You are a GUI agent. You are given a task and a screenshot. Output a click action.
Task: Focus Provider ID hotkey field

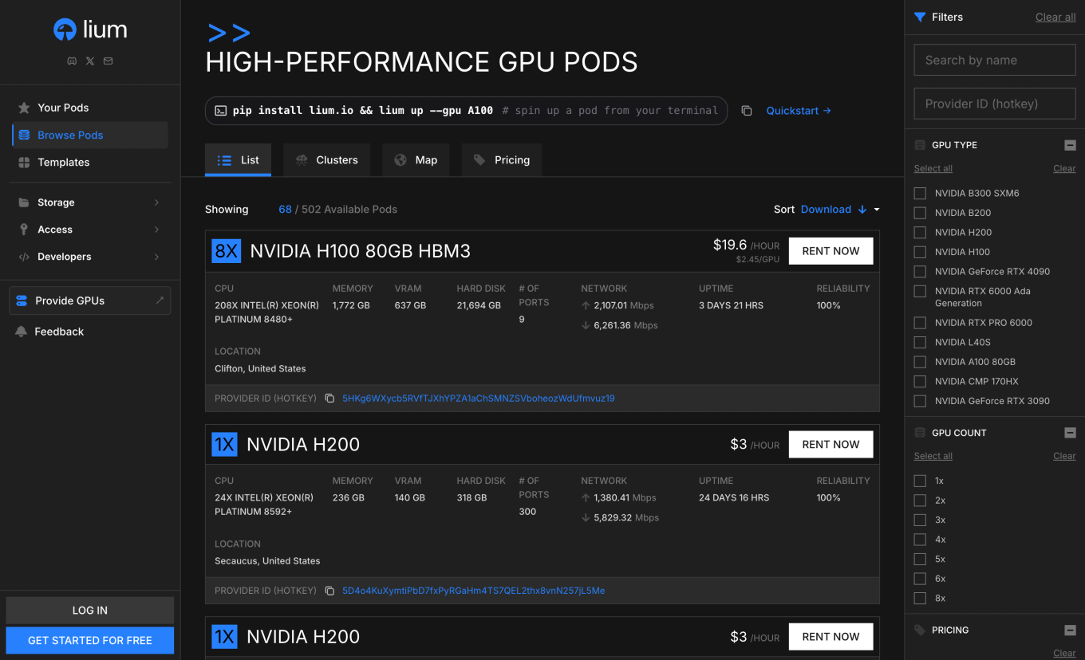point(995,104)
